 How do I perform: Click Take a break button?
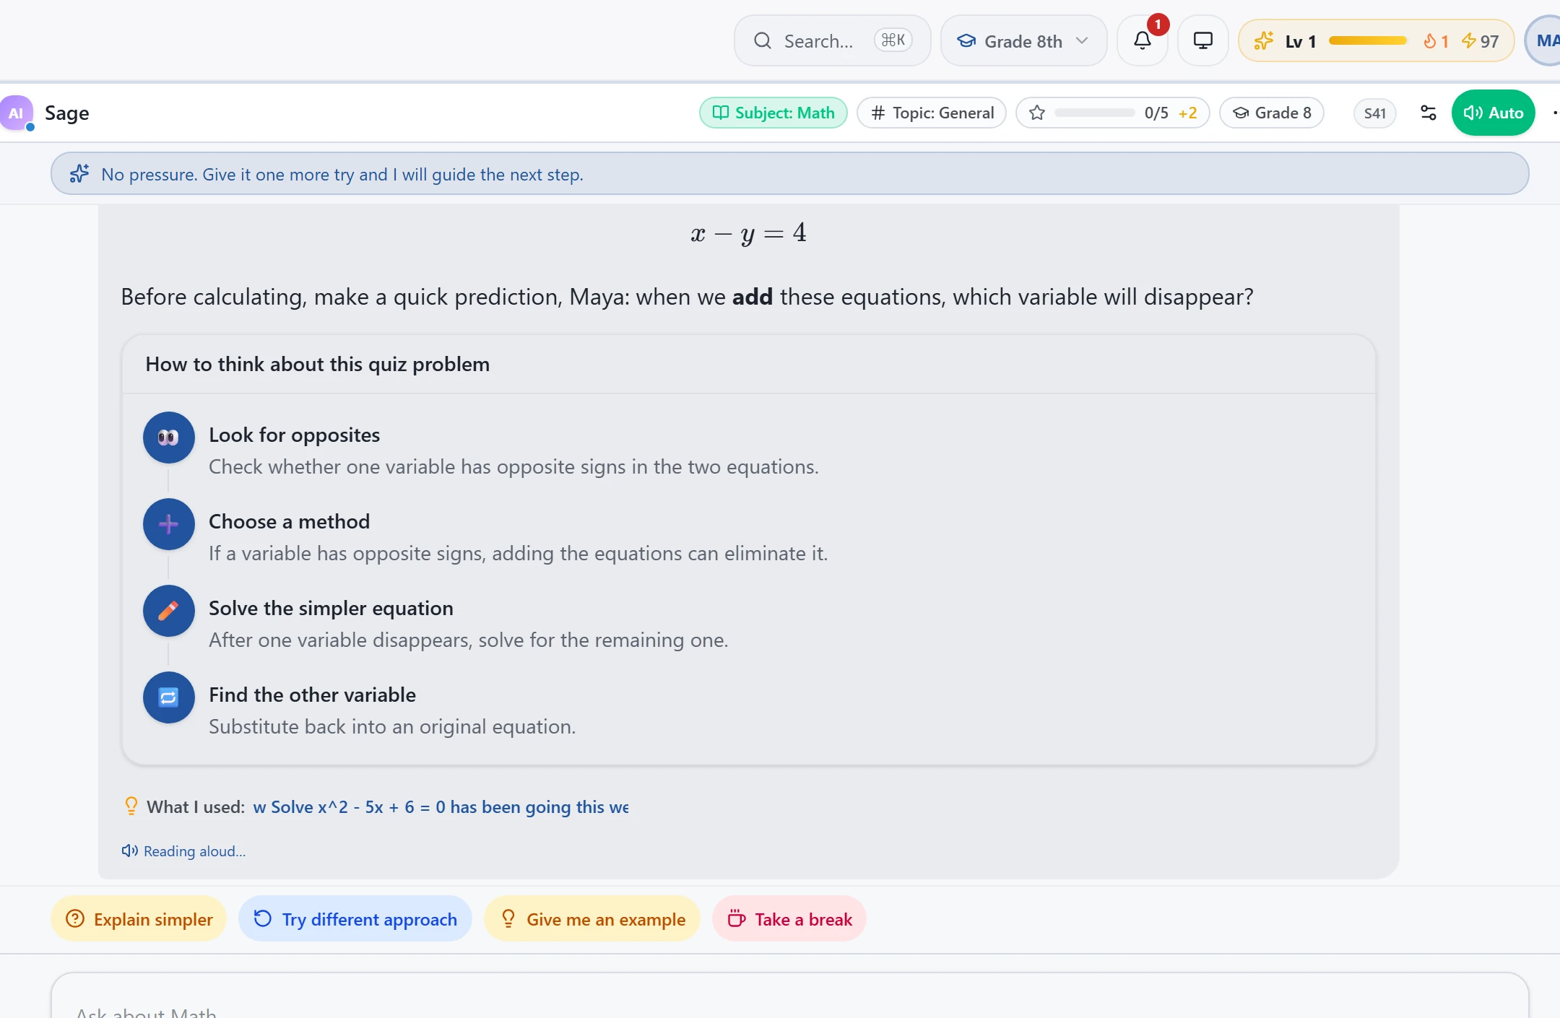(789, 919)
